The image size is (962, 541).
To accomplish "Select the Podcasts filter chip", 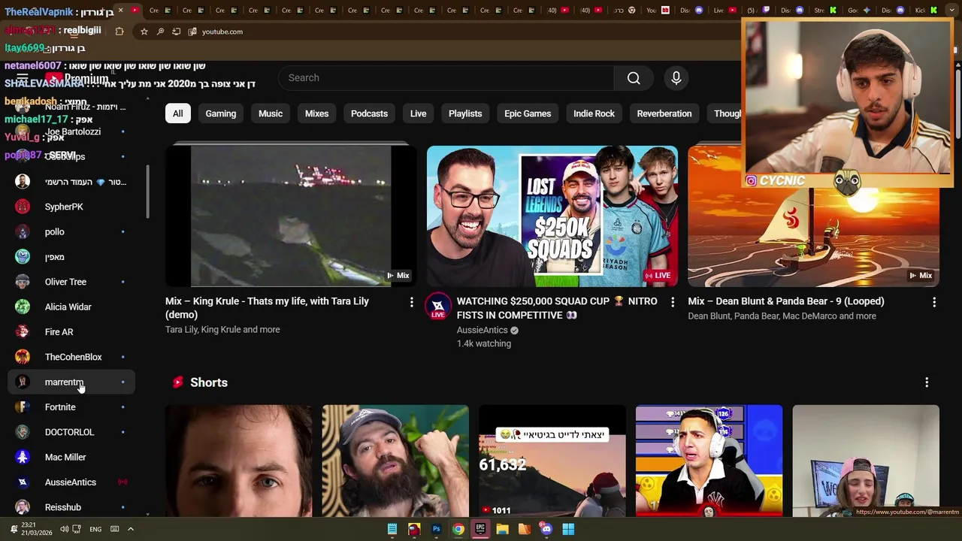I will tap(369, 113).
